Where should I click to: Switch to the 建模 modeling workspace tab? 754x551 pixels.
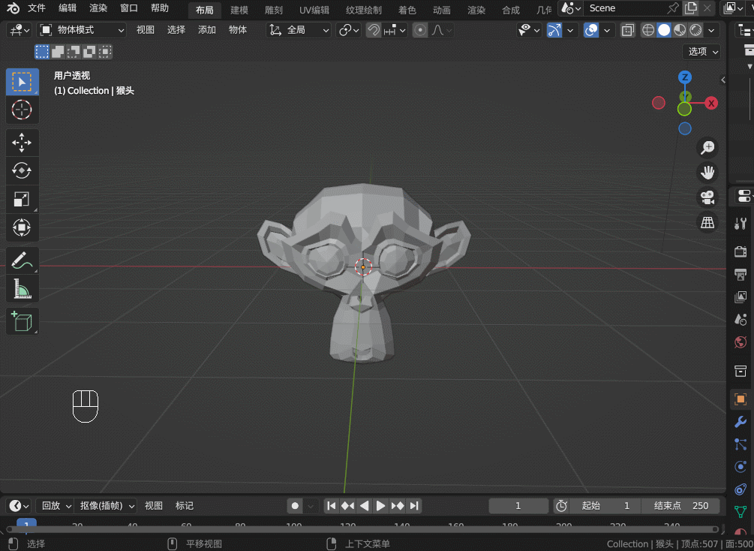click(239, 10)
